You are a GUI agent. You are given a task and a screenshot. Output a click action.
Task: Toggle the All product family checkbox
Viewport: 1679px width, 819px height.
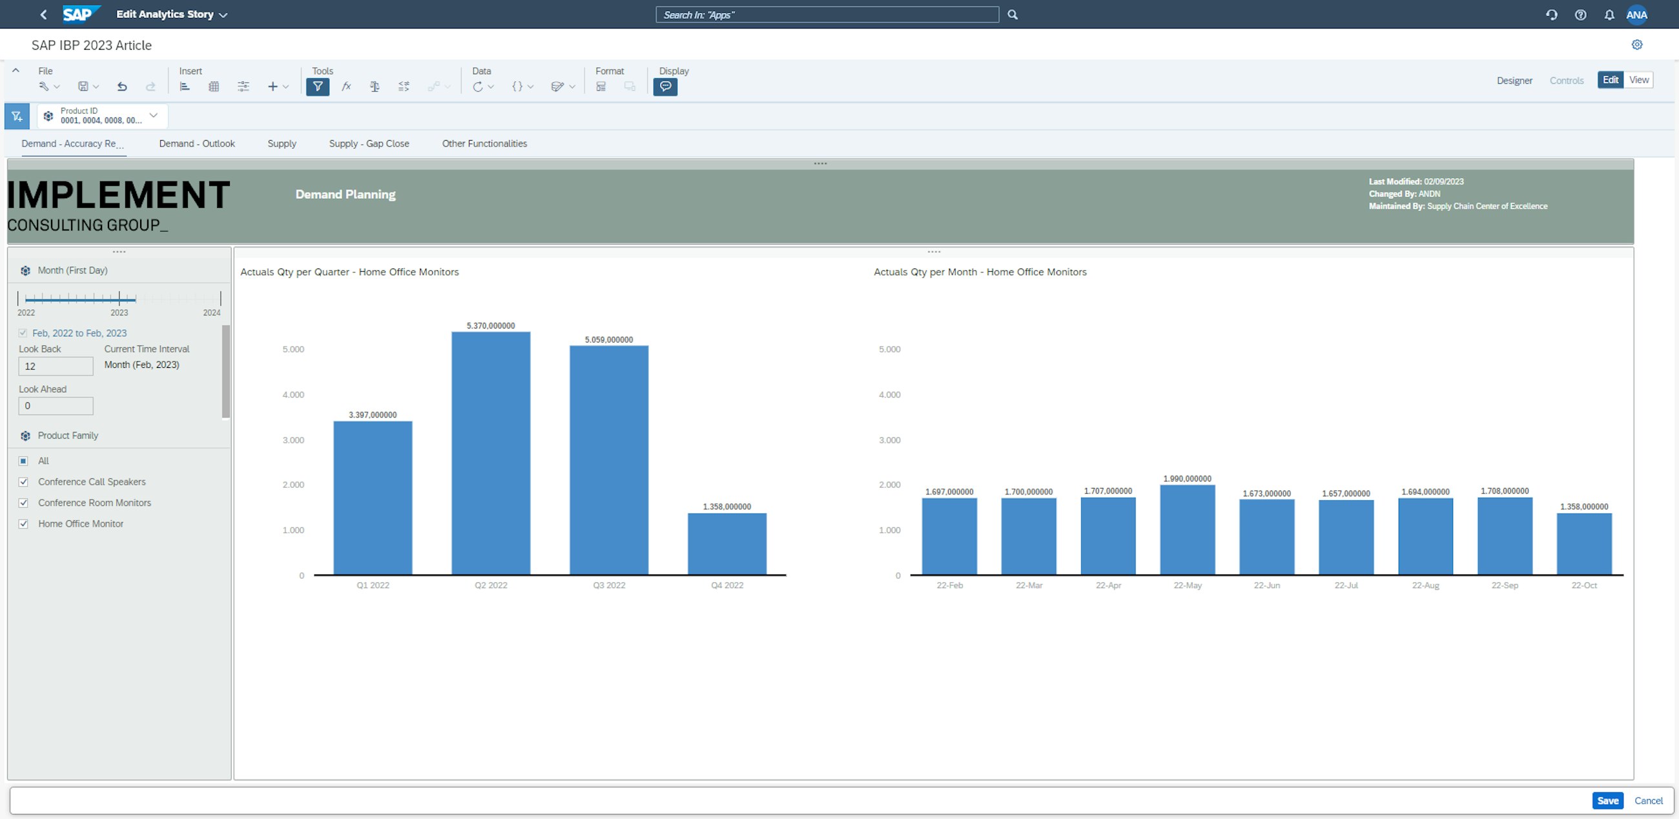tap(23, 461)
